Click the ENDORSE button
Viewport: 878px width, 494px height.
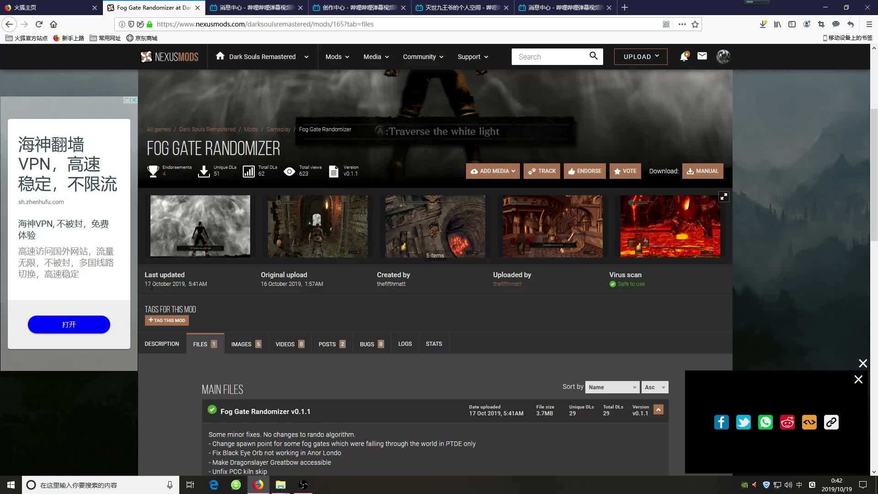tap(584, 171)
